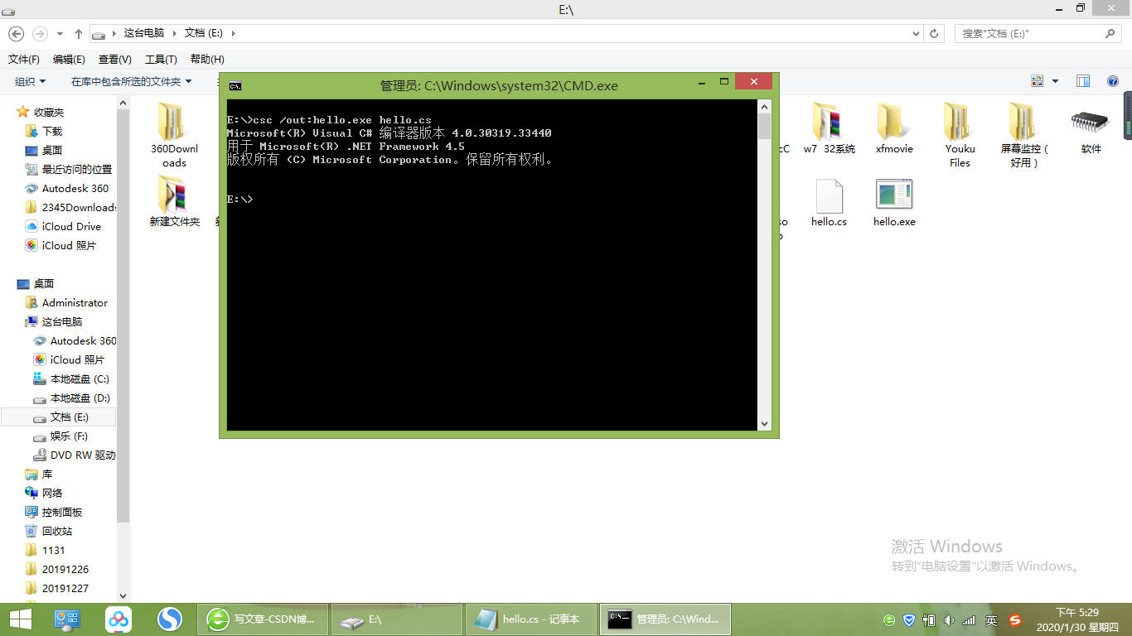Switch to hello.cs 记事本 taskbar window
Viewport: 1132px width, 636px height.
[x=531, y=619]
